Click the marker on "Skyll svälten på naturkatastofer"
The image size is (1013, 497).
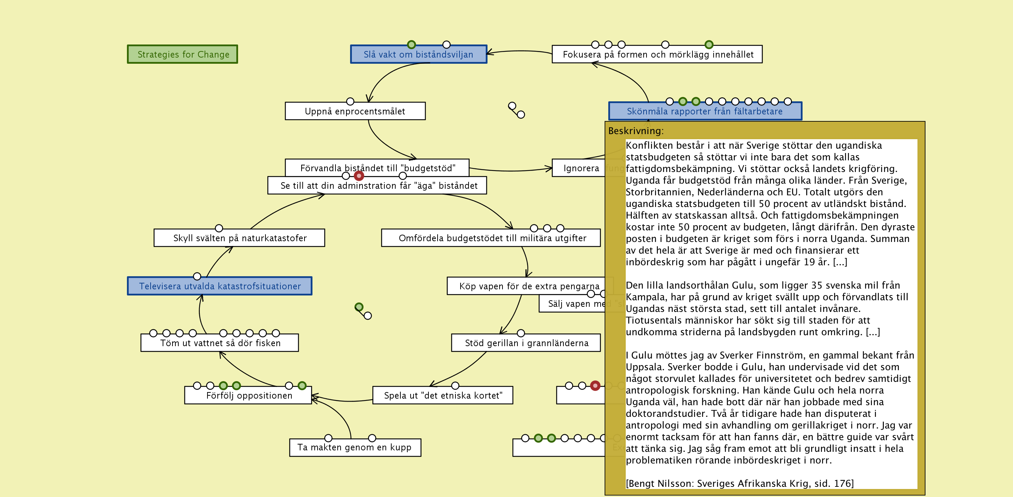point(219,228)
